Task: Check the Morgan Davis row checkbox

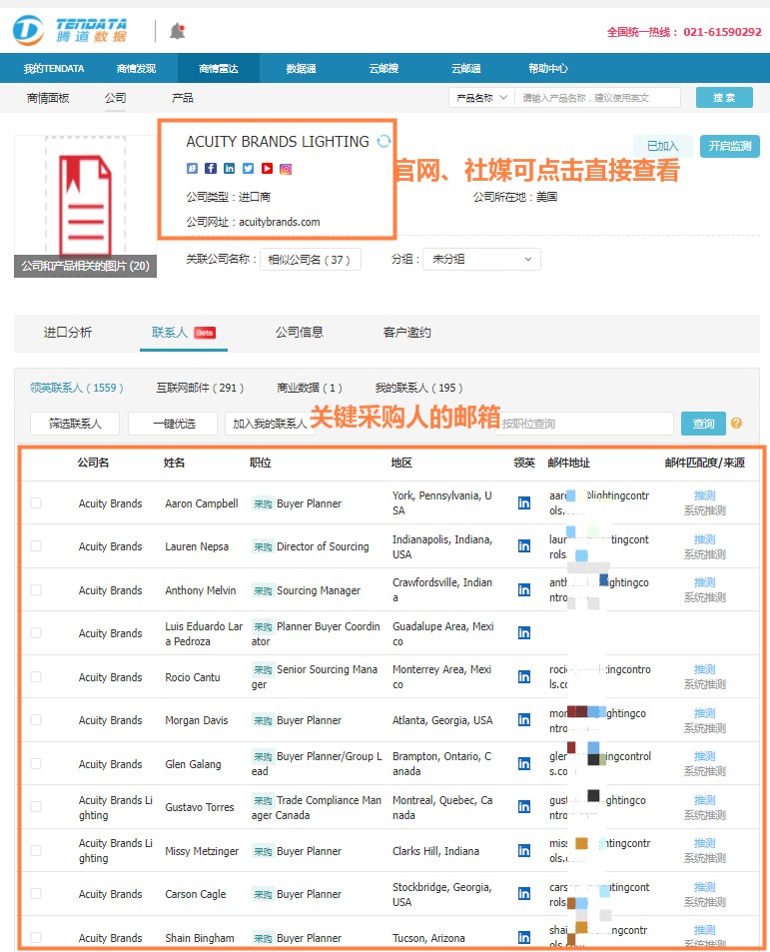Action: point(36,719)
